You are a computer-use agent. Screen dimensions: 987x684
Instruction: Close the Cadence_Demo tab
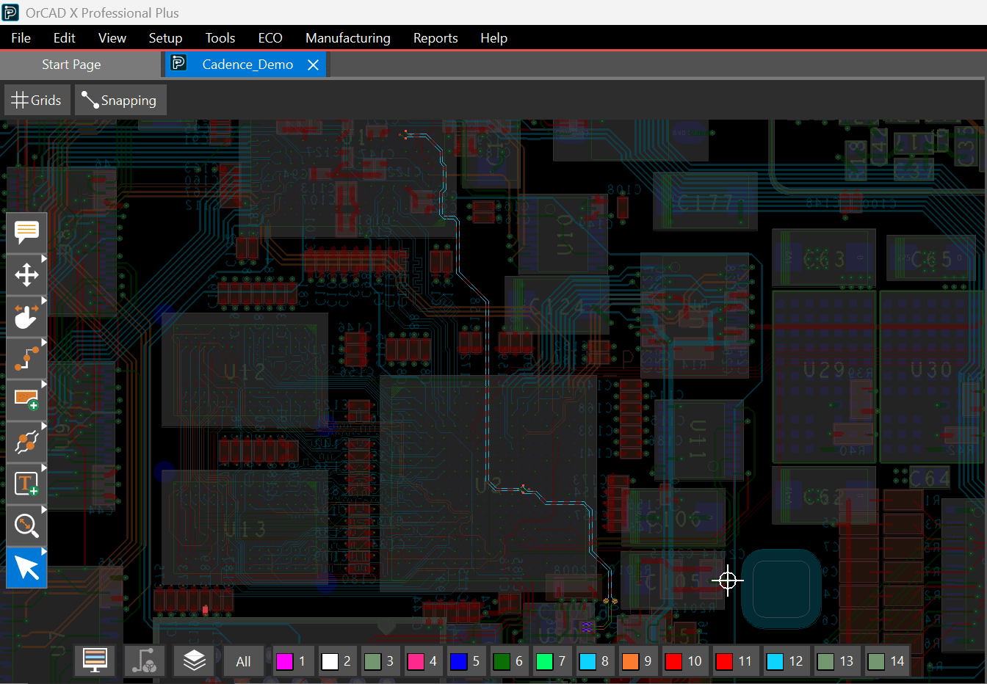[313, 65]
